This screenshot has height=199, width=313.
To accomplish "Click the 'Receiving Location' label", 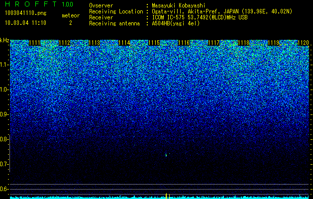I will pos(116,11).
